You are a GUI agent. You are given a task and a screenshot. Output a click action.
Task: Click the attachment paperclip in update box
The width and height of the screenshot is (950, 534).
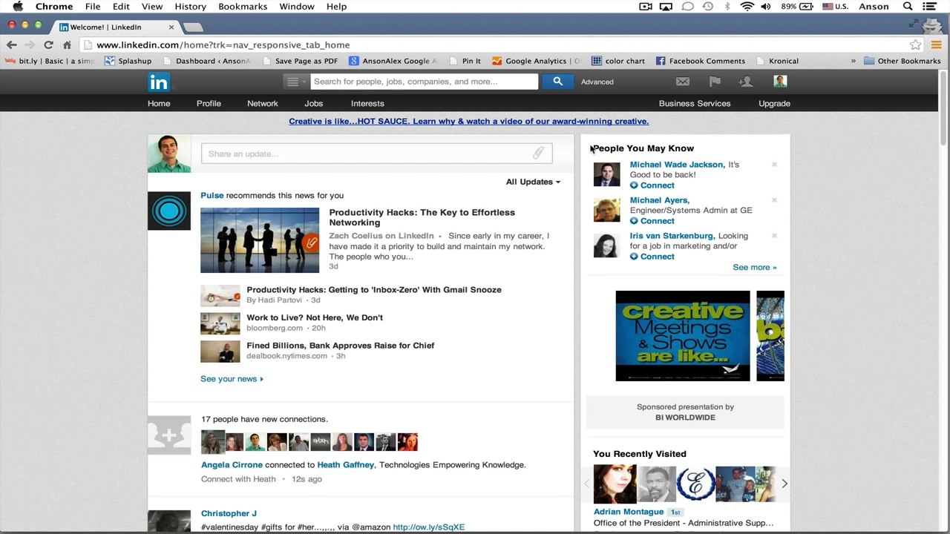pyautogui.click(x=538, y=154)
